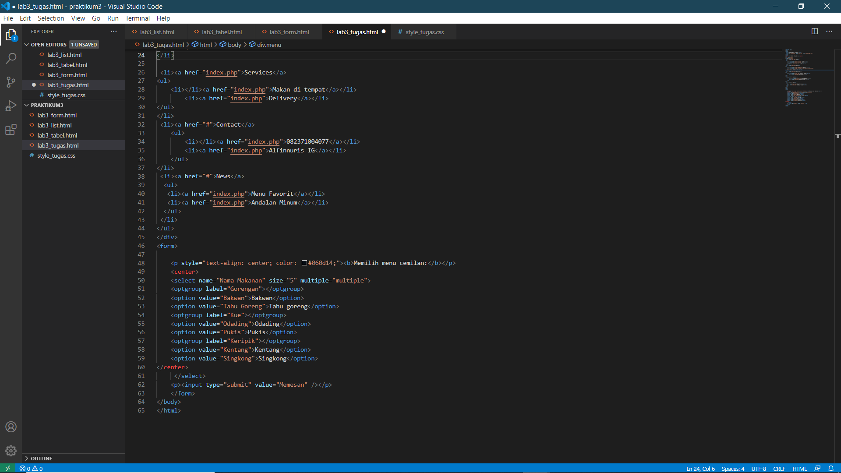Open the Terminal menu
Viewport: 841px width, 473px height.
point(137,18)
